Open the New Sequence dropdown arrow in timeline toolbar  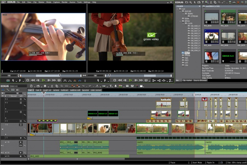34,87
